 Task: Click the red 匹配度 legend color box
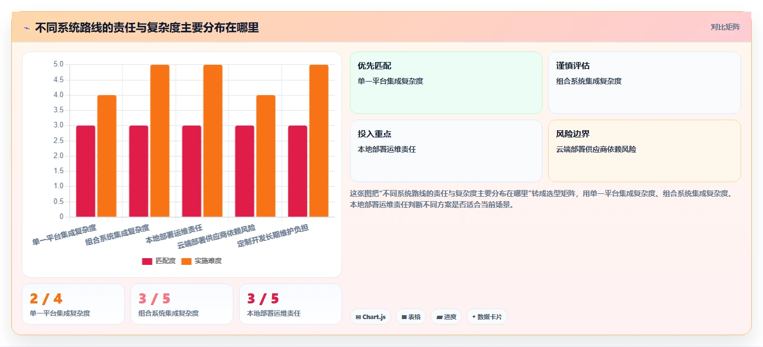tap(147, 261)
